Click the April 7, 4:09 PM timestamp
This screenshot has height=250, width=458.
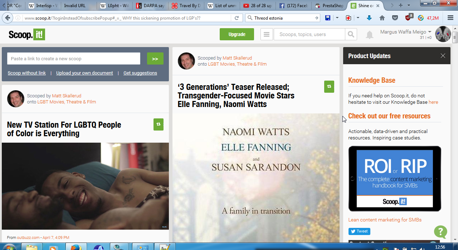coord(56,238)
